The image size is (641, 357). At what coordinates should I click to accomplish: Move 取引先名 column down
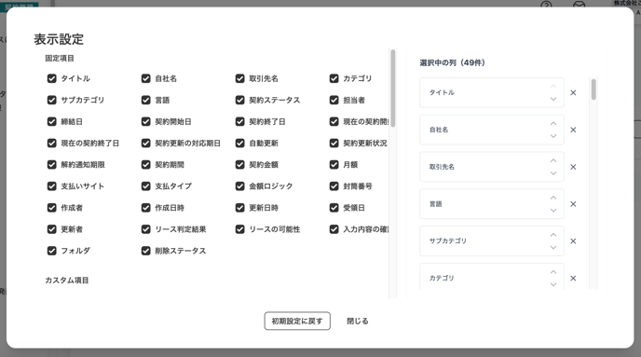coord(553,173)
